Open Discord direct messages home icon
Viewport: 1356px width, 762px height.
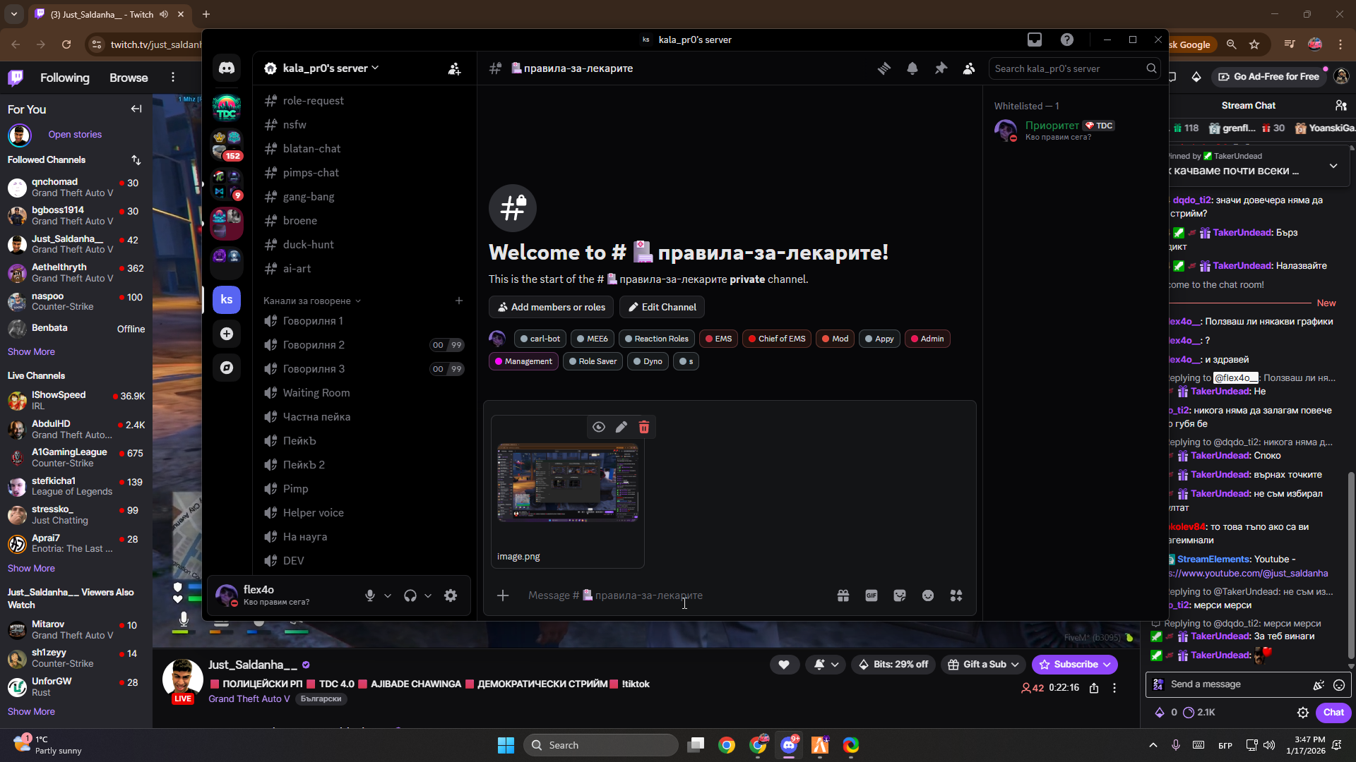(227, 68)
